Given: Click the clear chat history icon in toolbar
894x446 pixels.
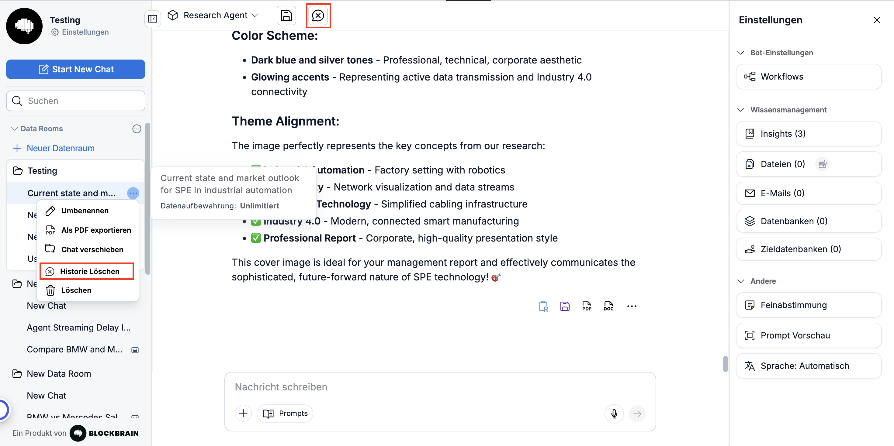Looking at the screenshot, I should point(318,15).
